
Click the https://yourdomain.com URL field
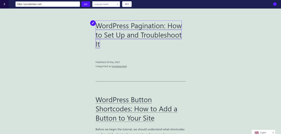[48, 4]
